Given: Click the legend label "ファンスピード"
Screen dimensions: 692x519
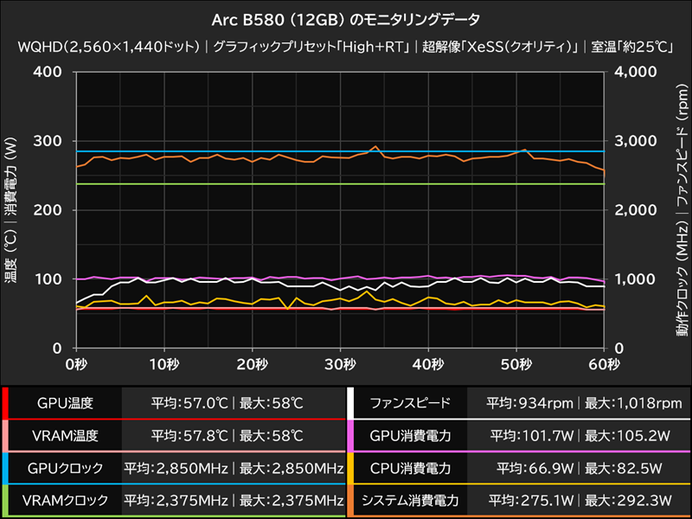Looking at the screenshot, I should click(x=410, y=403).
